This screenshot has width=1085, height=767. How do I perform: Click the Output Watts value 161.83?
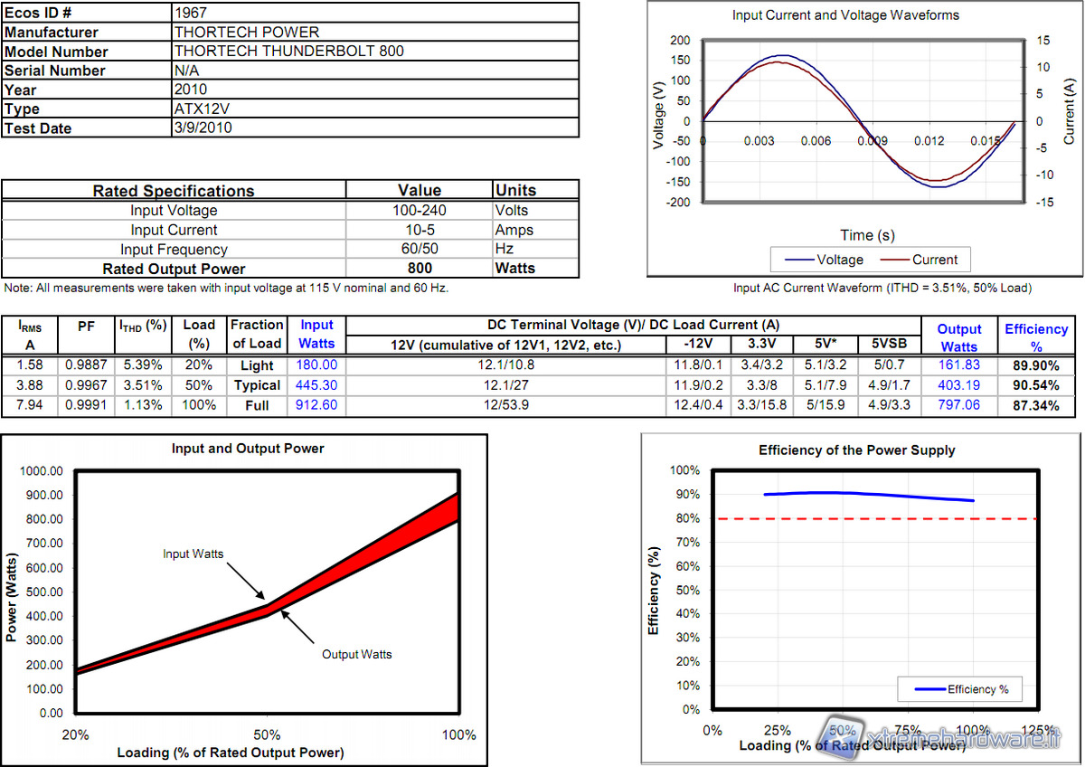tap(958, 365)
